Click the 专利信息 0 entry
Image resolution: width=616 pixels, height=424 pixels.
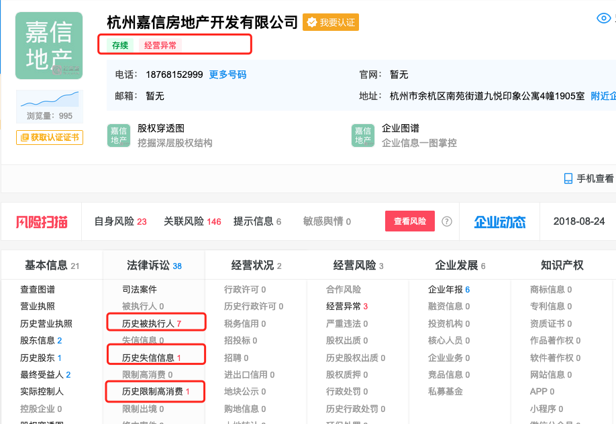point(551,307)
